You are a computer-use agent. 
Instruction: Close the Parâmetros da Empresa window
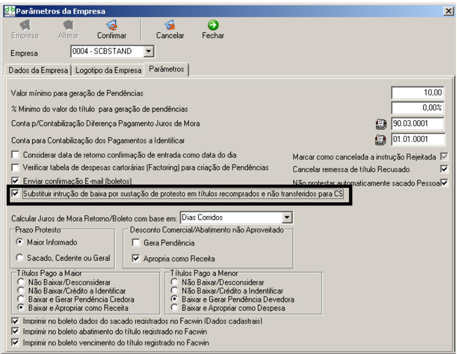[448, 11]
